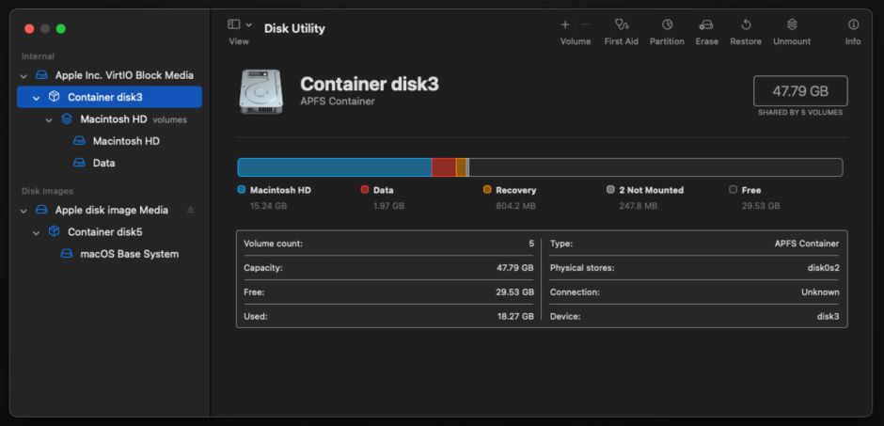Click the Erase toolbar icon
884x426 pixels.
click(x=706, y=25)
